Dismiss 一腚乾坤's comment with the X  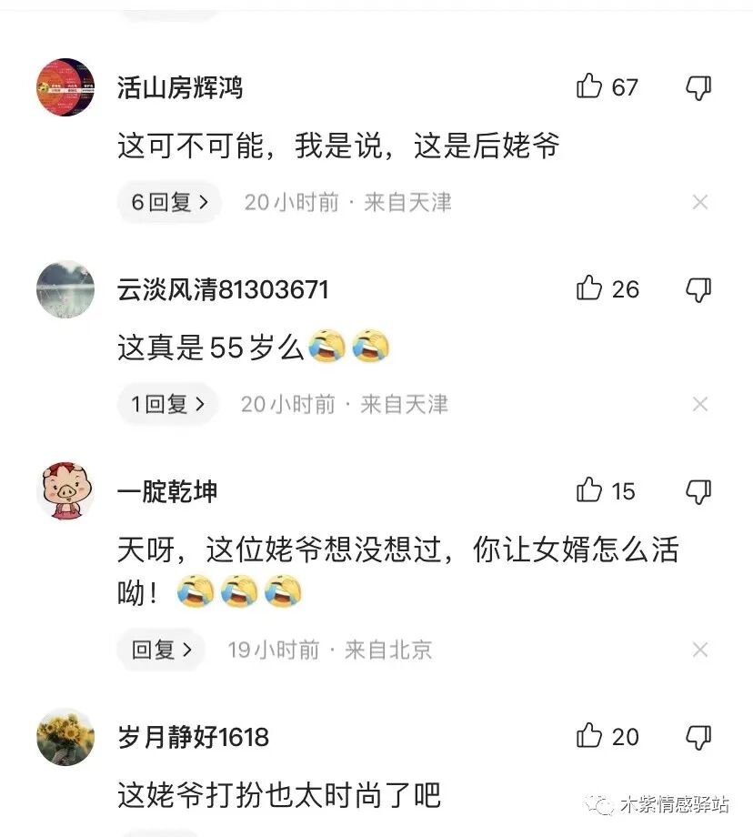click(700, 650)
